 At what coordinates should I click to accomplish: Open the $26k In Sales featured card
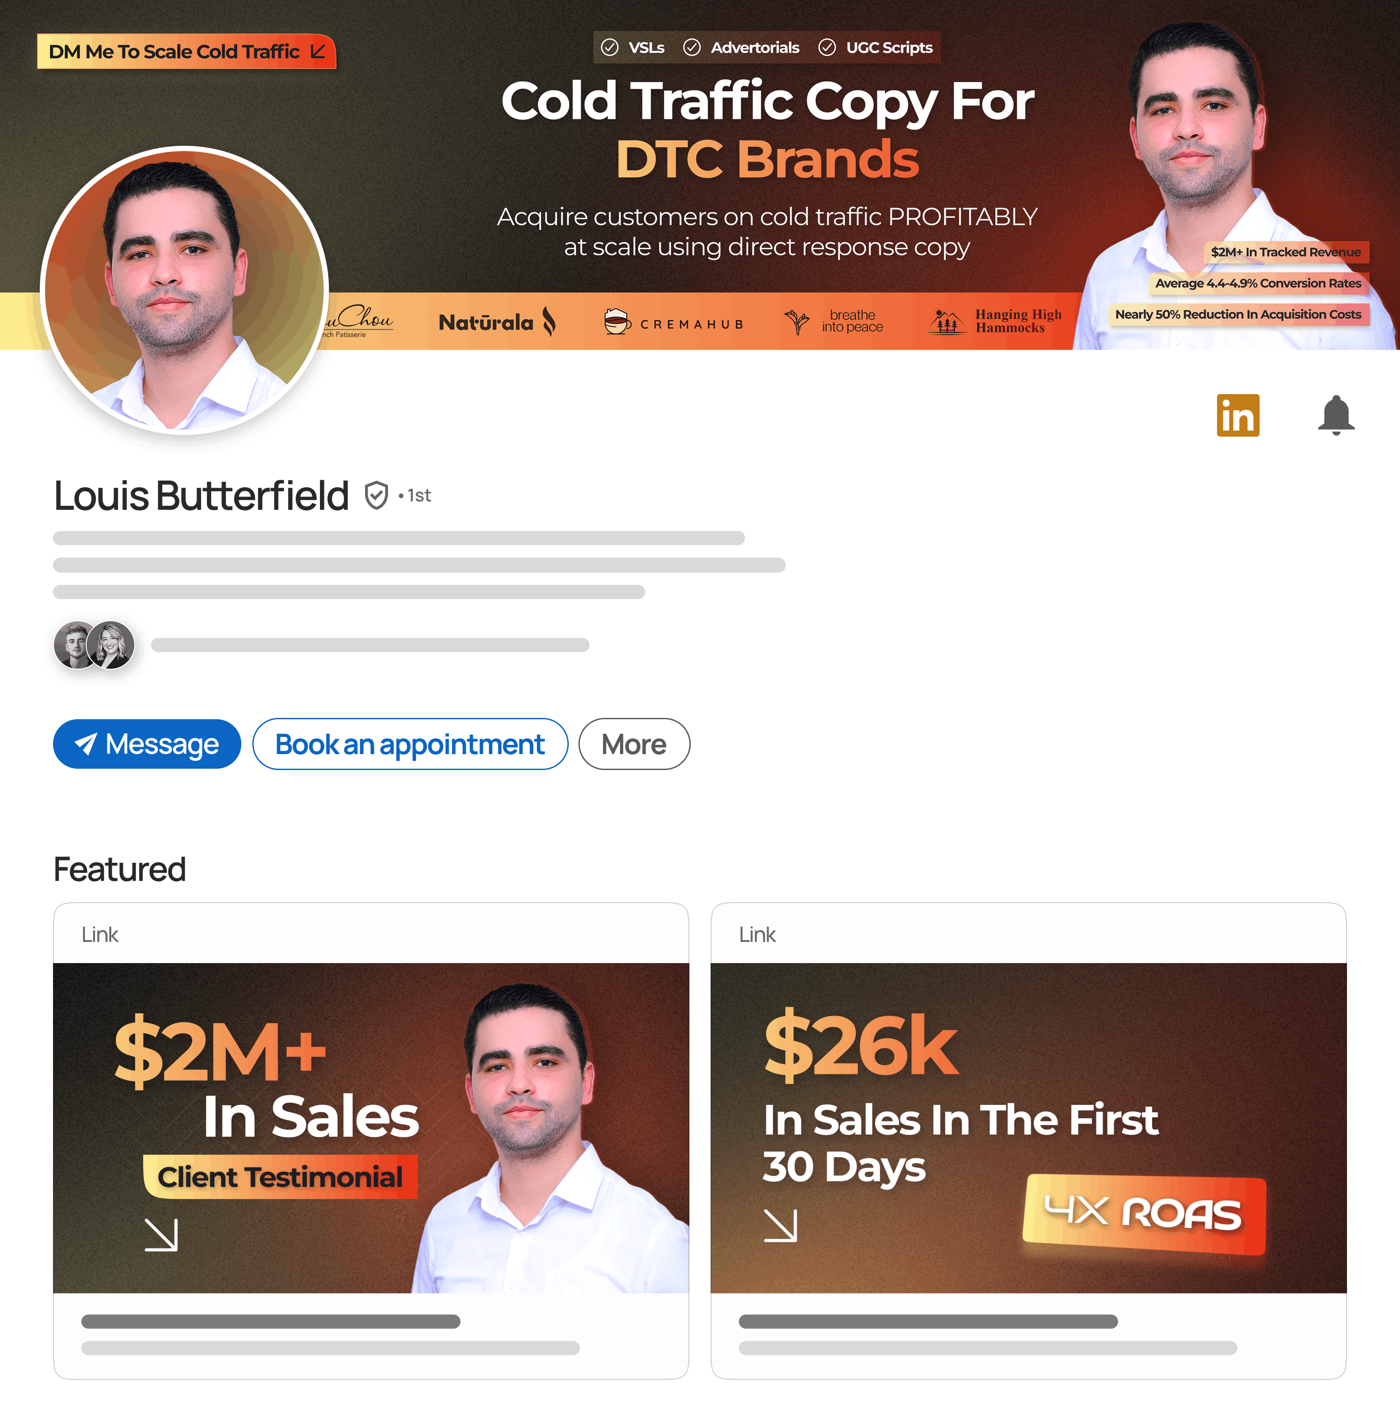(1028, 1141)
